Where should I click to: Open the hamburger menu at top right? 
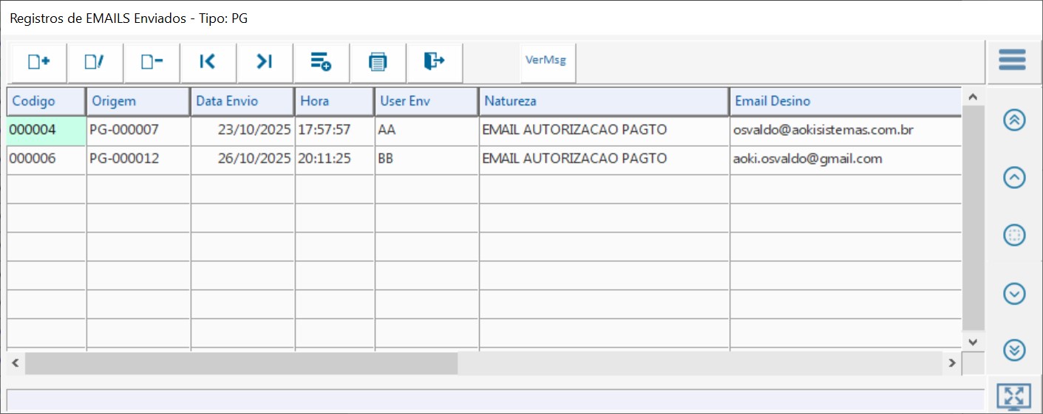pyautogui.click(x=1012, y=60)
